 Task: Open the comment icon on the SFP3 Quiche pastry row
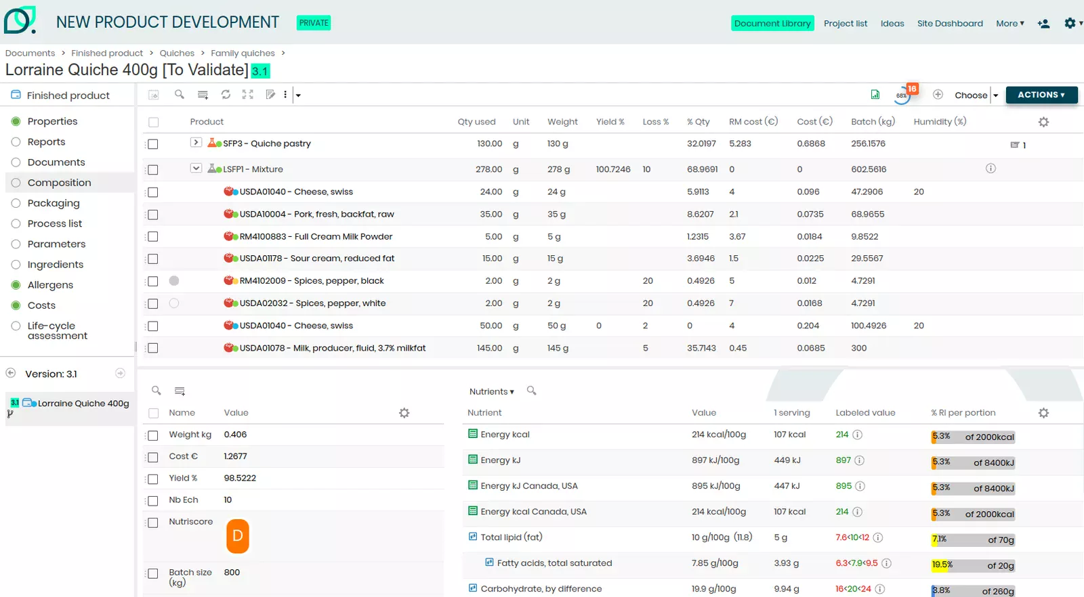click(1015, 145)
